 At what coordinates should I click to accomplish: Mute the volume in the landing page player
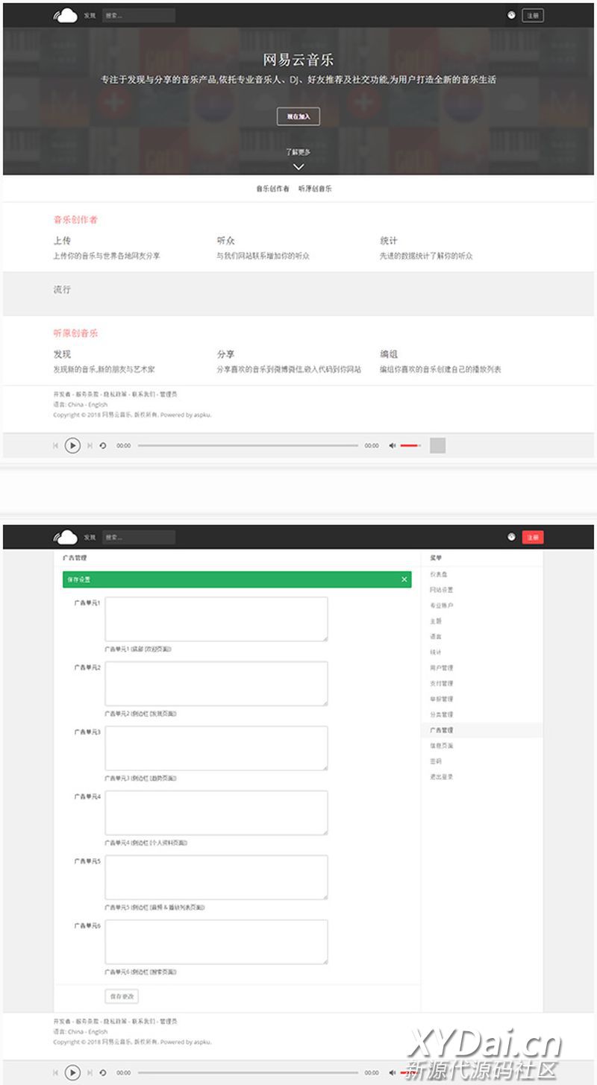tap(393, 446)
